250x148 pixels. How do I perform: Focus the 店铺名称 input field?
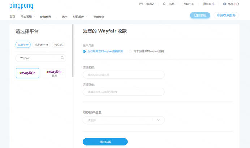coord(124,75)
